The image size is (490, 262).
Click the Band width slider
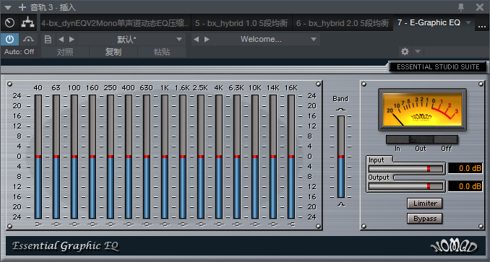coord(341,157)
